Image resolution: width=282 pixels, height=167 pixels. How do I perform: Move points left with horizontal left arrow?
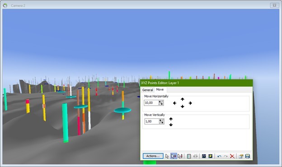[174, 103]
